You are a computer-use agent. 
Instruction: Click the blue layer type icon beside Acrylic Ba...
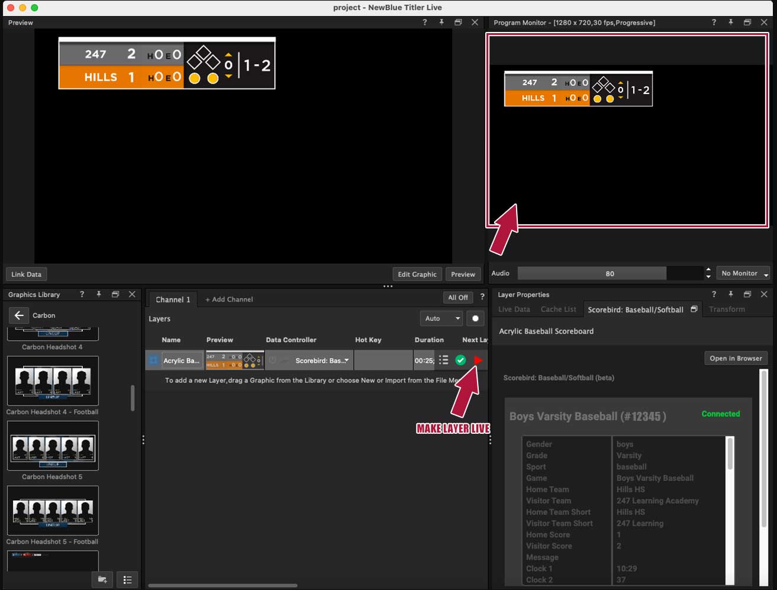[153, 360]
